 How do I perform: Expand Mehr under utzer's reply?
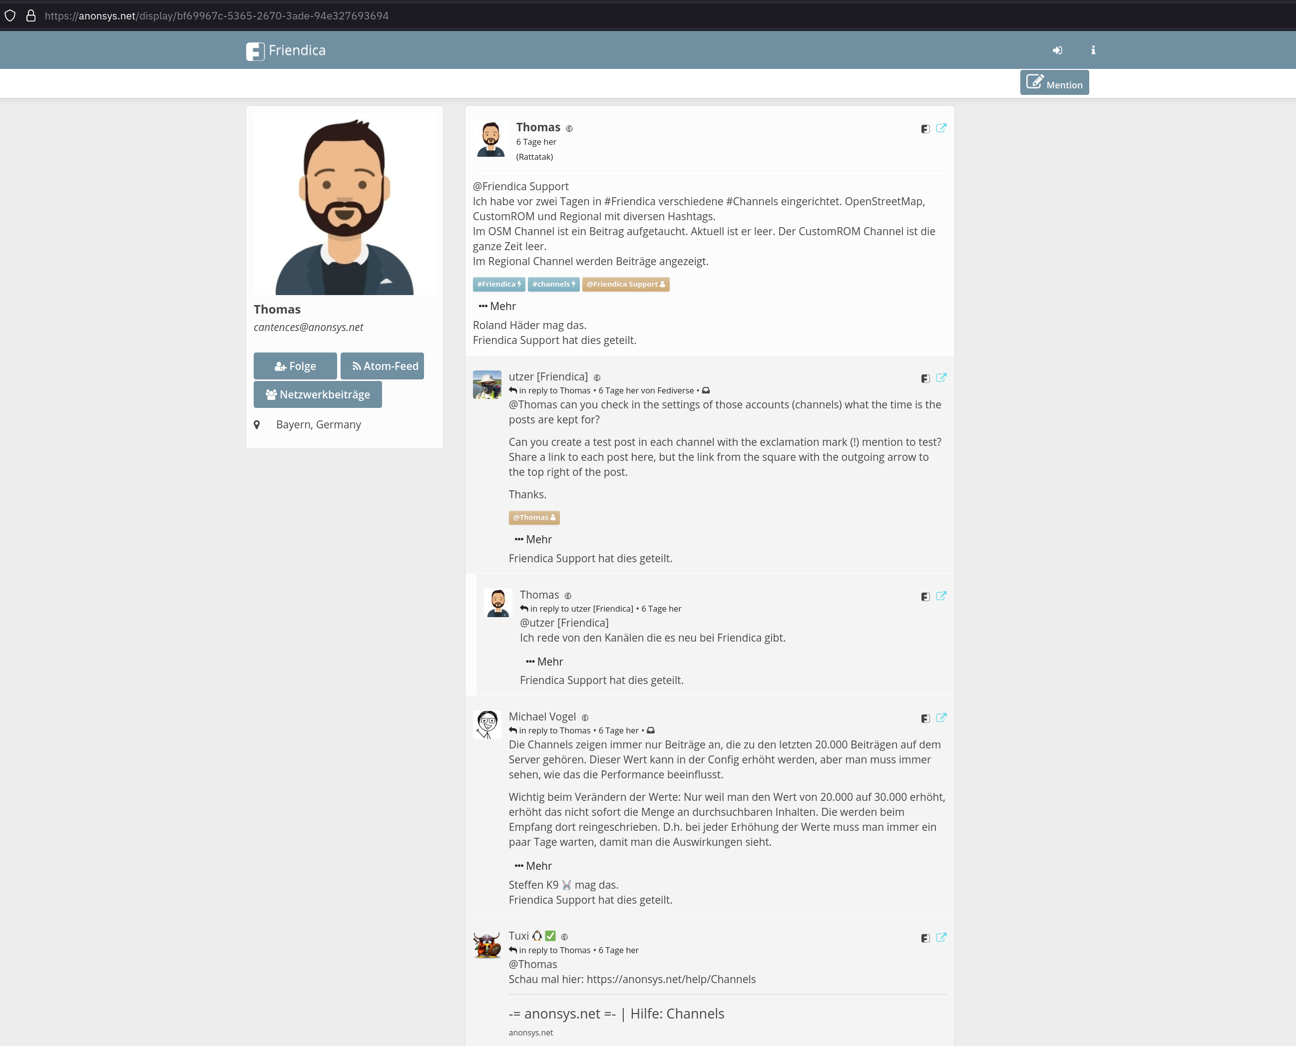[533, 539]
